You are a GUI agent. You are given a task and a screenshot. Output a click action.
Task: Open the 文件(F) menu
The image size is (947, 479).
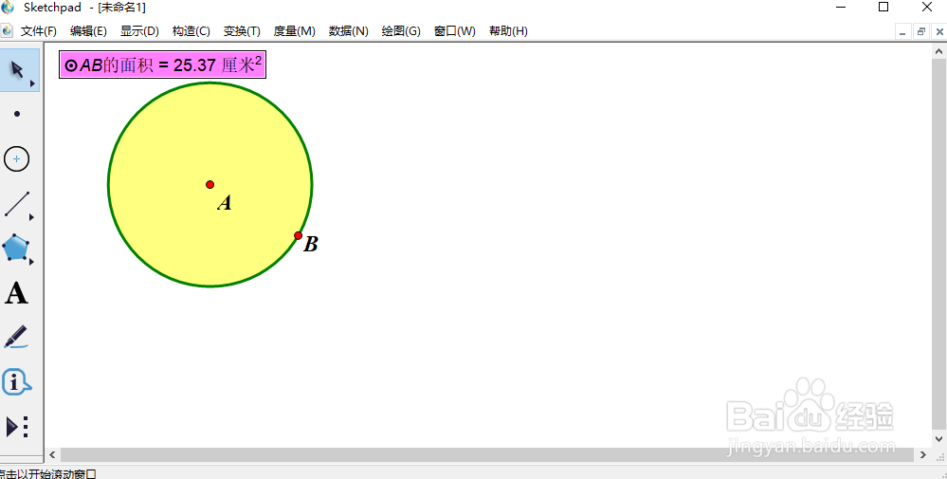coord(39,30)
